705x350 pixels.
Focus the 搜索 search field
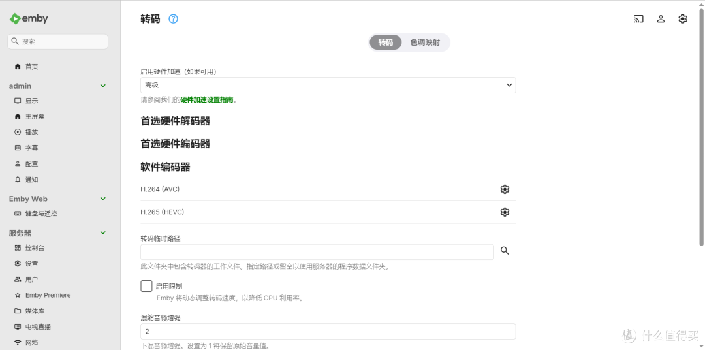point(57,41)
